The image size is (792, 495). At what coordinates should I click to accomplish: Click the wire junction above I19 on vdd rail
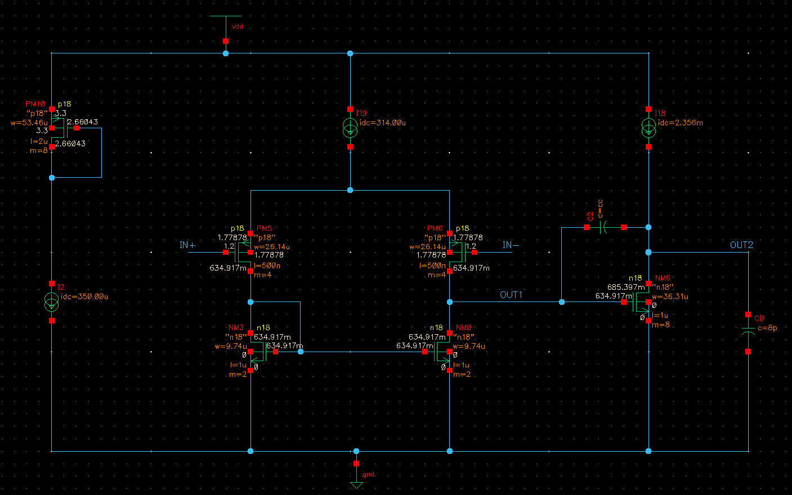350,53
